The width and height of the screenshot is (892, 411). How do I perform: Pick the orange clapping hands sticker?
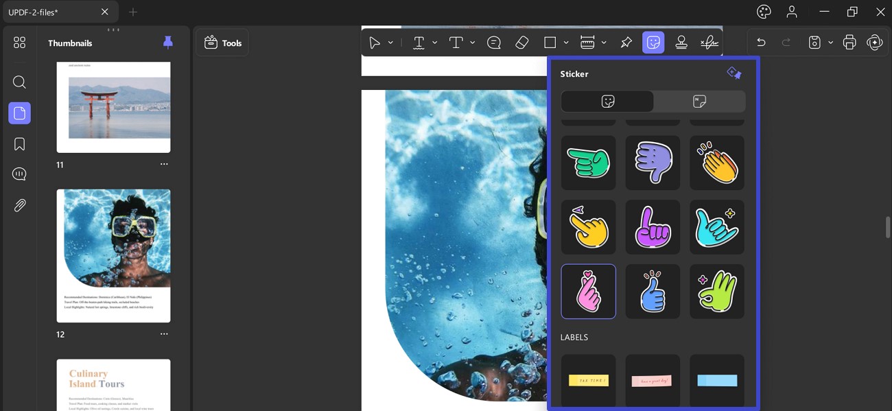(717, 163)
